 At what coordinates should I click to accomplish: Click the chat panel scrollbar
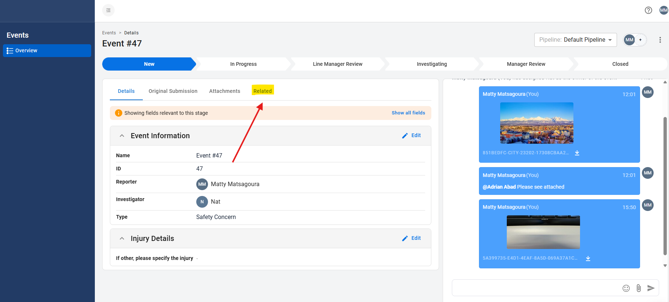(665, 183)
